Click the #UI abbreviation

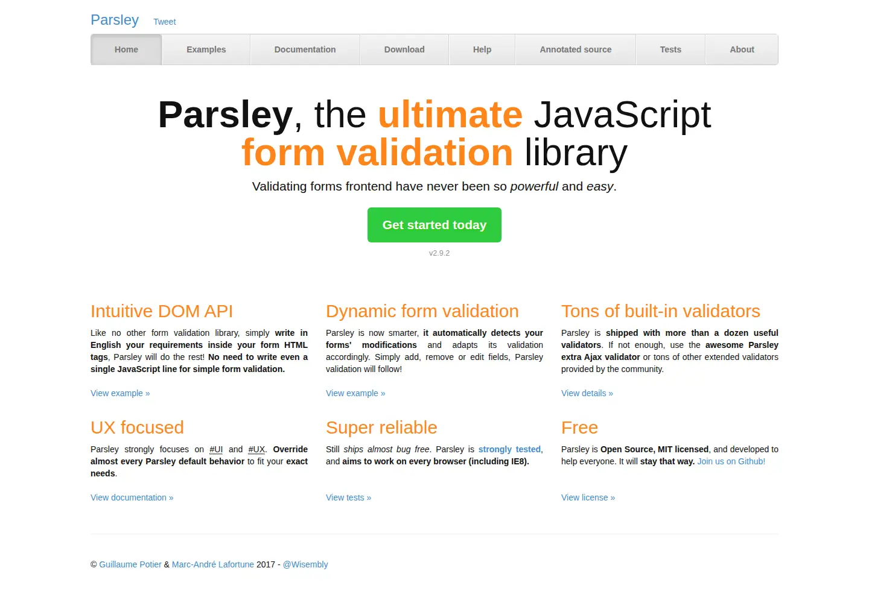coord(216,449)
